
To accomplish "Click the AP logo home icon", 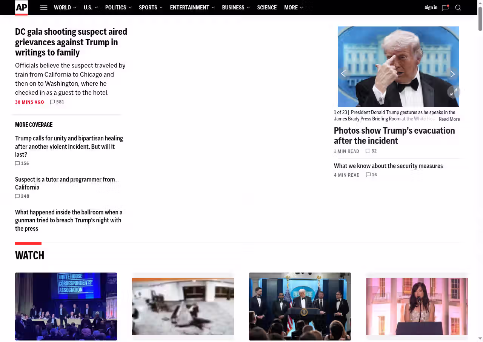I will (22, 8).
